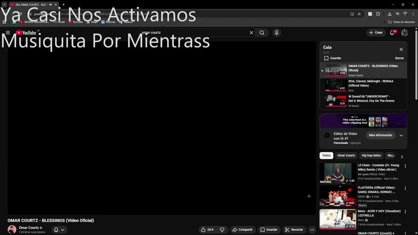The height and width of the screenshot is (235, 418).
Task: Go to the YouTube home logo
Action: (26, 33)
